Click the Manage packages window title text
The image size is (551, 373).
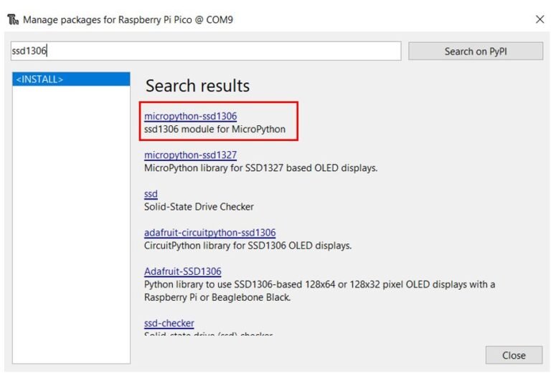[x=128, y=19]
